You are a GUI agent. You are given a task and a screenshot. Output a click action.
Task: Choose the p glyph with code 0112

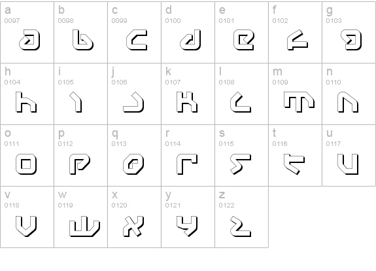pos(81,155)
